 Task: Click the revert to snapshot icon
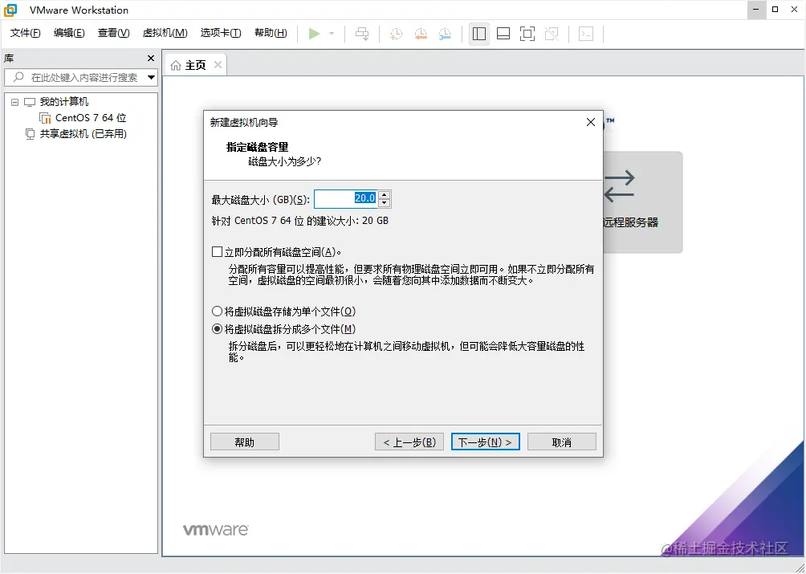pos(421,34)
